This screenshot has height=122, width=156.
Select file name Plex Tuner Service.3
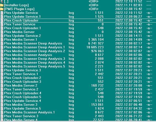tap(21, 116)
